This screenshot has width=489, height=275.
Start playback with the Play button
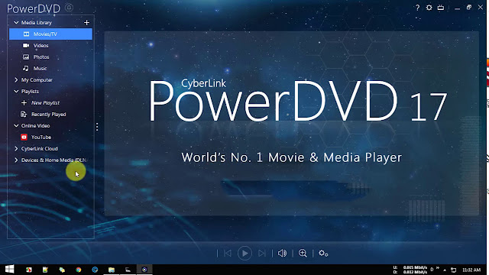244,253
